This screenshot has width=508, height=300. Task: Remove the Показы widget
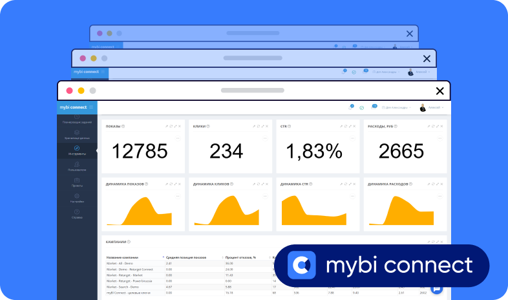pyautogui.click(x=180, y=126)
